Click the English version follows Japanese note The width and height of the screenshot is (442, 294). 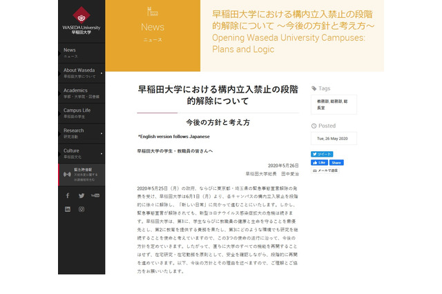click(173, 137)
